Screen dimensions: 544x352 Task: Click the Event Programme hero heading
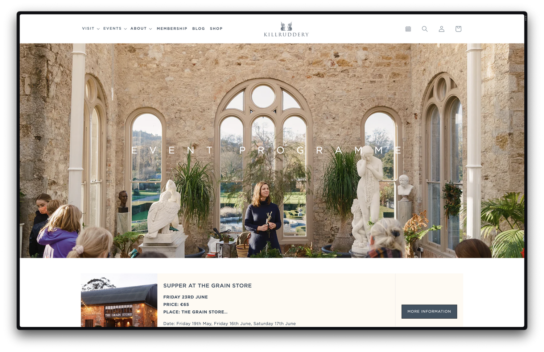267,150
